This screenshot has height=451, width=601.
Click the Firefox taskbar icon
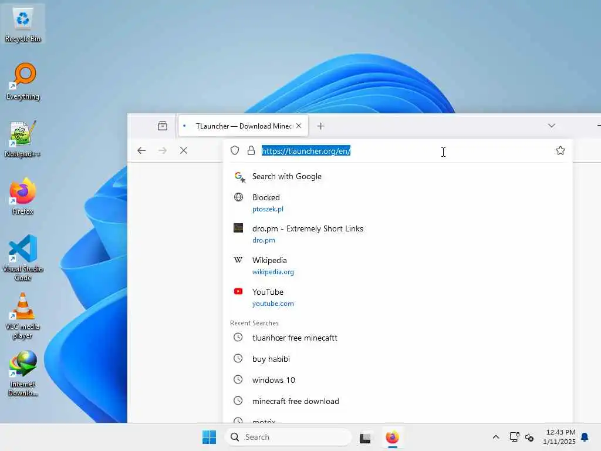(x=393, y=437)
